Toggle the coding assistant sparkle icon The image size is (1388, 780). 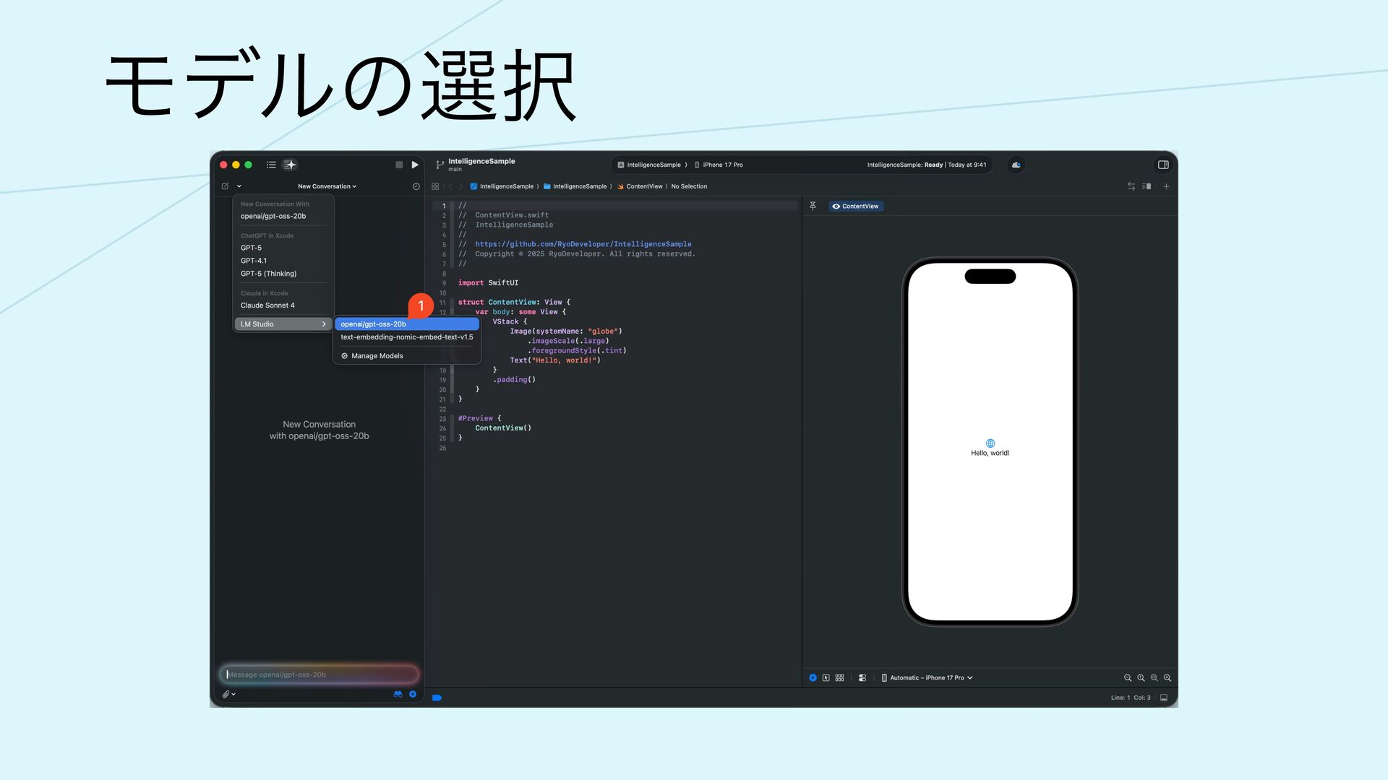pyautogui.click(x=290, y=165)
